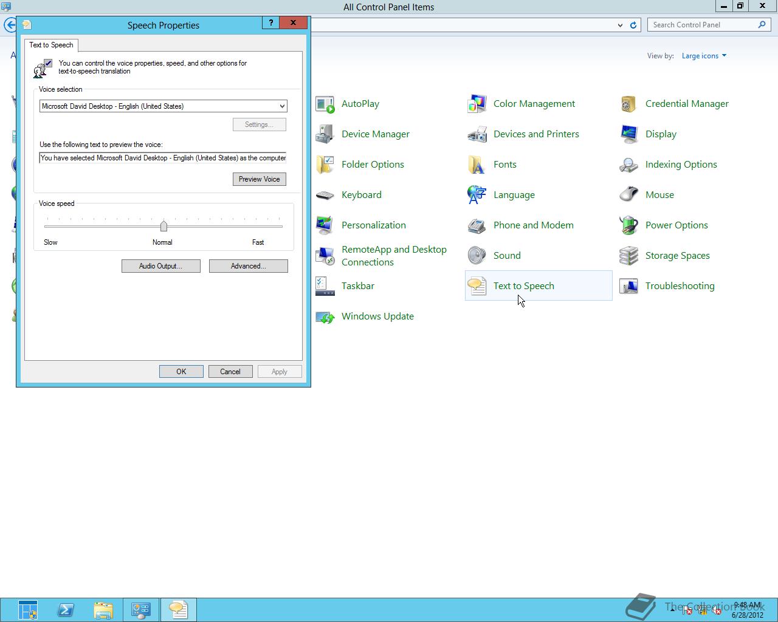Open the Indexing Options icon

coord(629,165)
